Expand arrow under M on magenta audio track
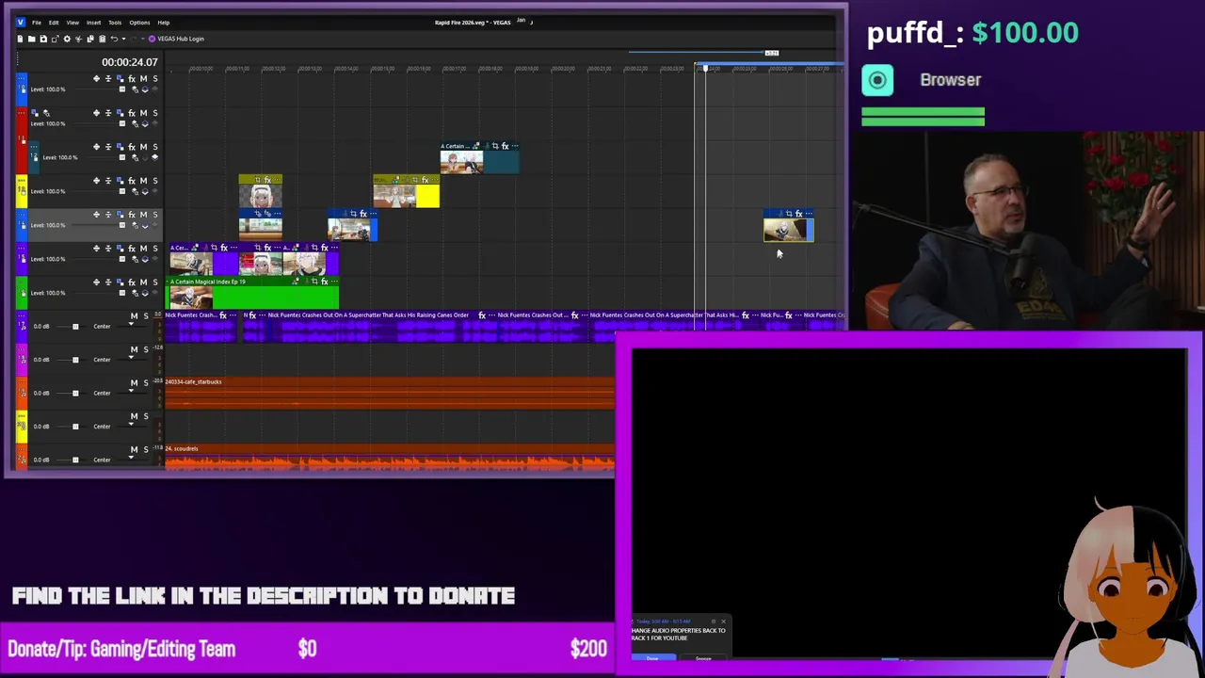The height and width of the screenshot is (678, 1205). pos(132,359)
